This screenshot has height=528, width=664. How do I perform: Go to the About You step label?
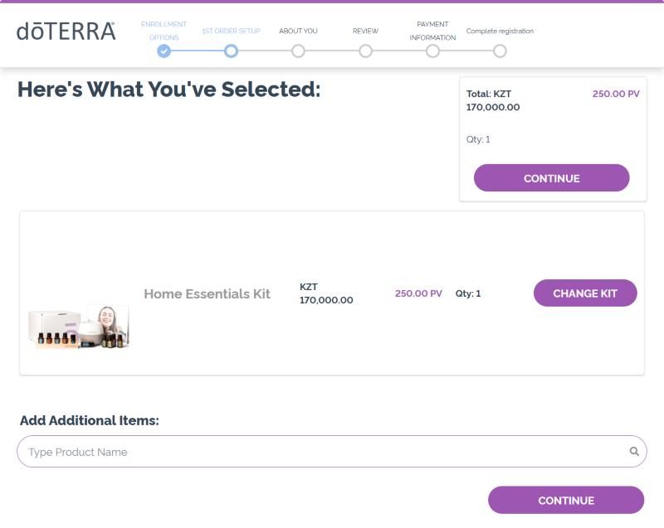click(298, 31)
